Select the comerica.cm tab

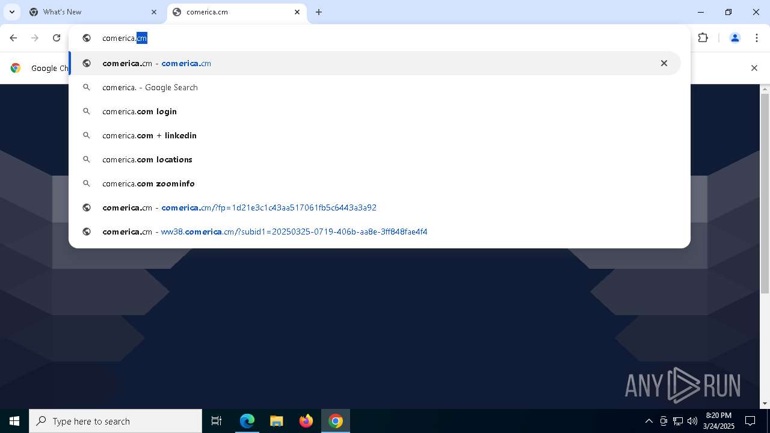pos(237,12)
